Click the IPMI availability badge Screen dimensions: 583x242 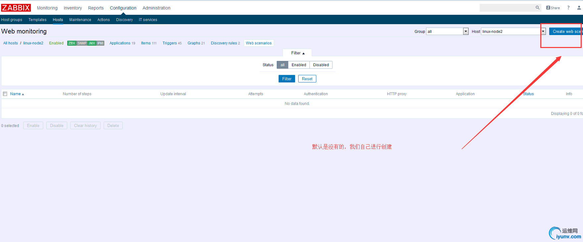[x=100, y=43]
